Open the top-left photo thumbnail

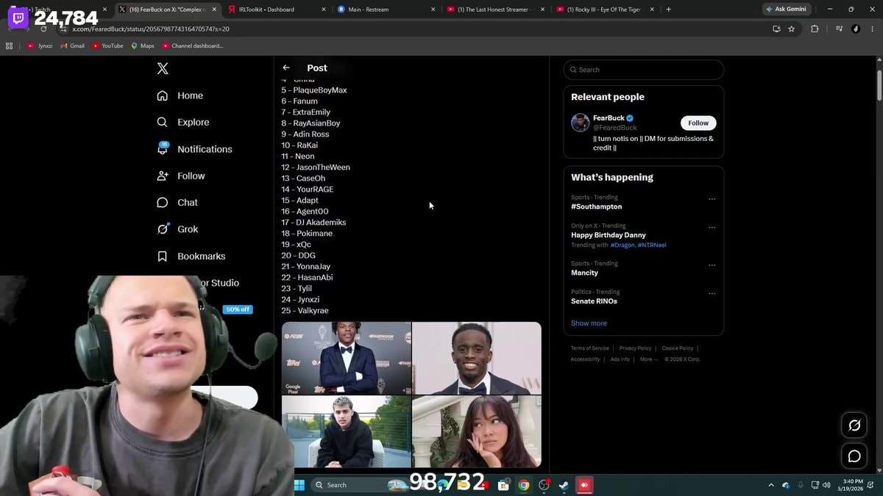(347, 358)
